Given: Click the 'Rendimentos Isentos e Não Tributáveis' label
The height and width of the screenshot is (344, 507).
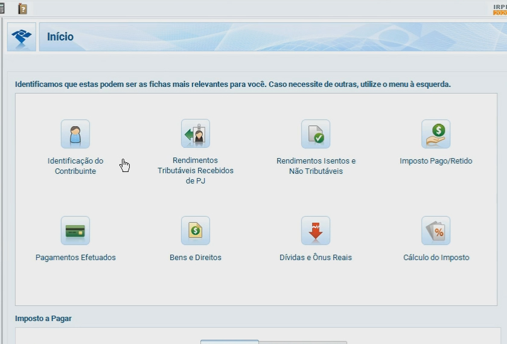Looking at the screenshot, I should (316, 166).
